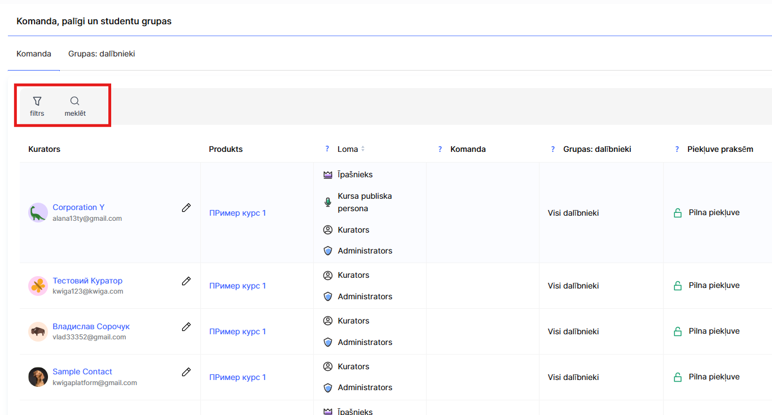772x415 pixels.
Task: Click help icon by Piekļuve praksēm
Action: pos(677,149)
